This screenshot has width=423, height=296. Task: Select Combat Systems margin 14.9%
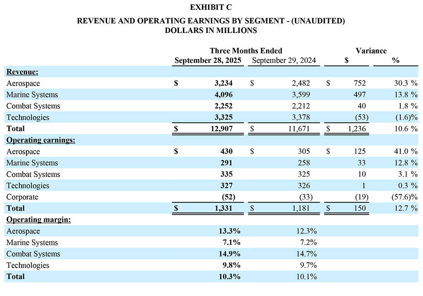[228, 254]
